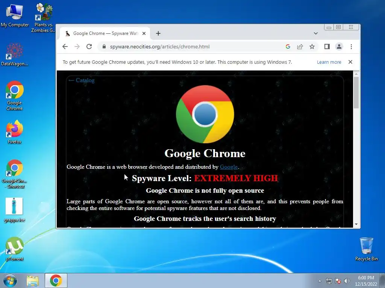Select the µTorrent desktop shortcut

[15, 249]
